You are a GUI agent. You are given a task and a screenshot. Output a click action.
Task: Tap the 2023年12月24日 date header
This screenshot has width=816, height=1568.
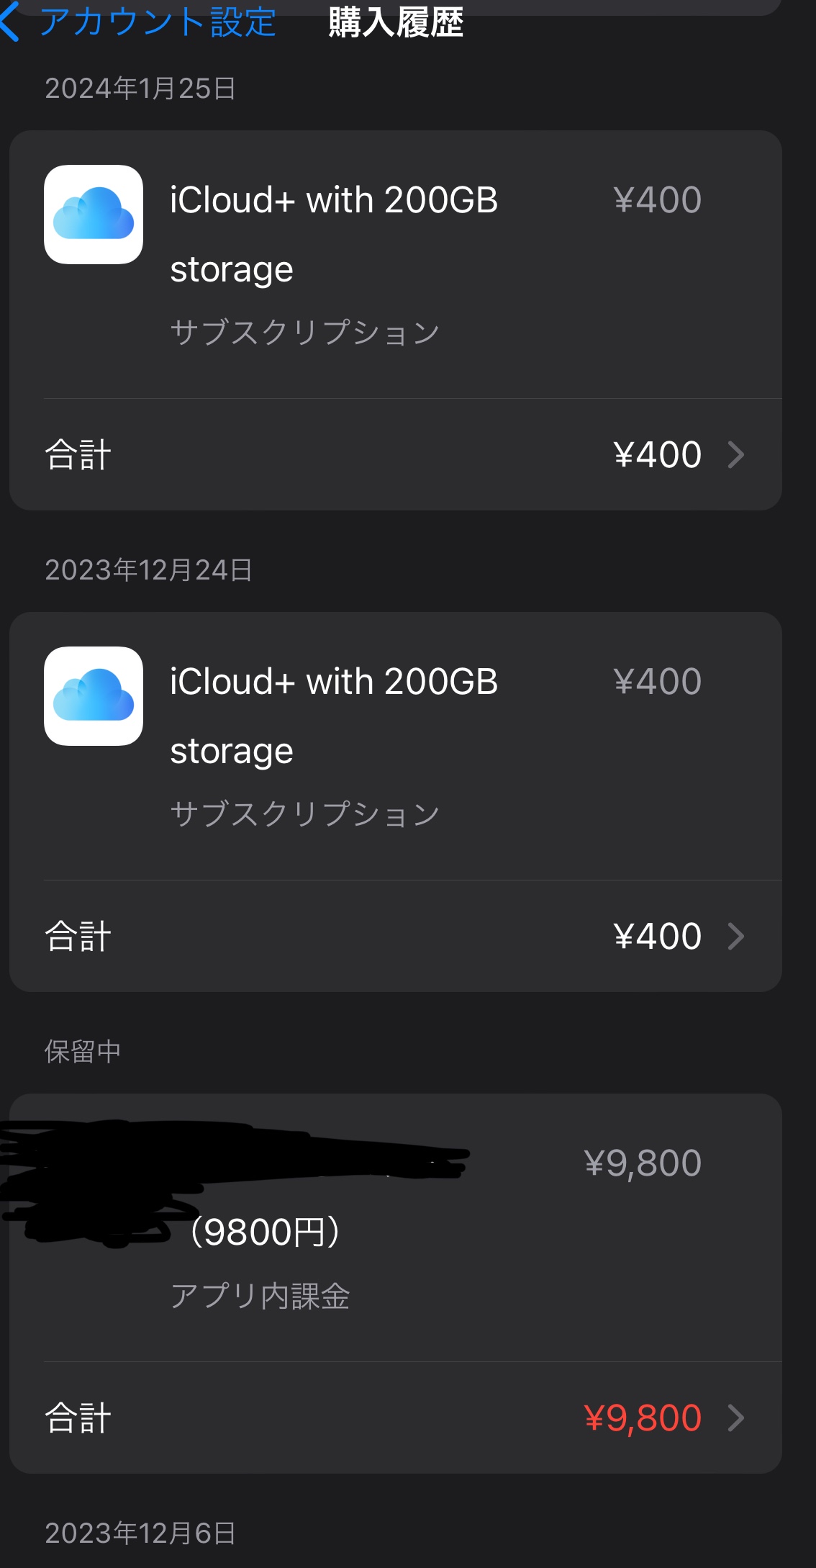pyautogui.click(x=148, y=570)
